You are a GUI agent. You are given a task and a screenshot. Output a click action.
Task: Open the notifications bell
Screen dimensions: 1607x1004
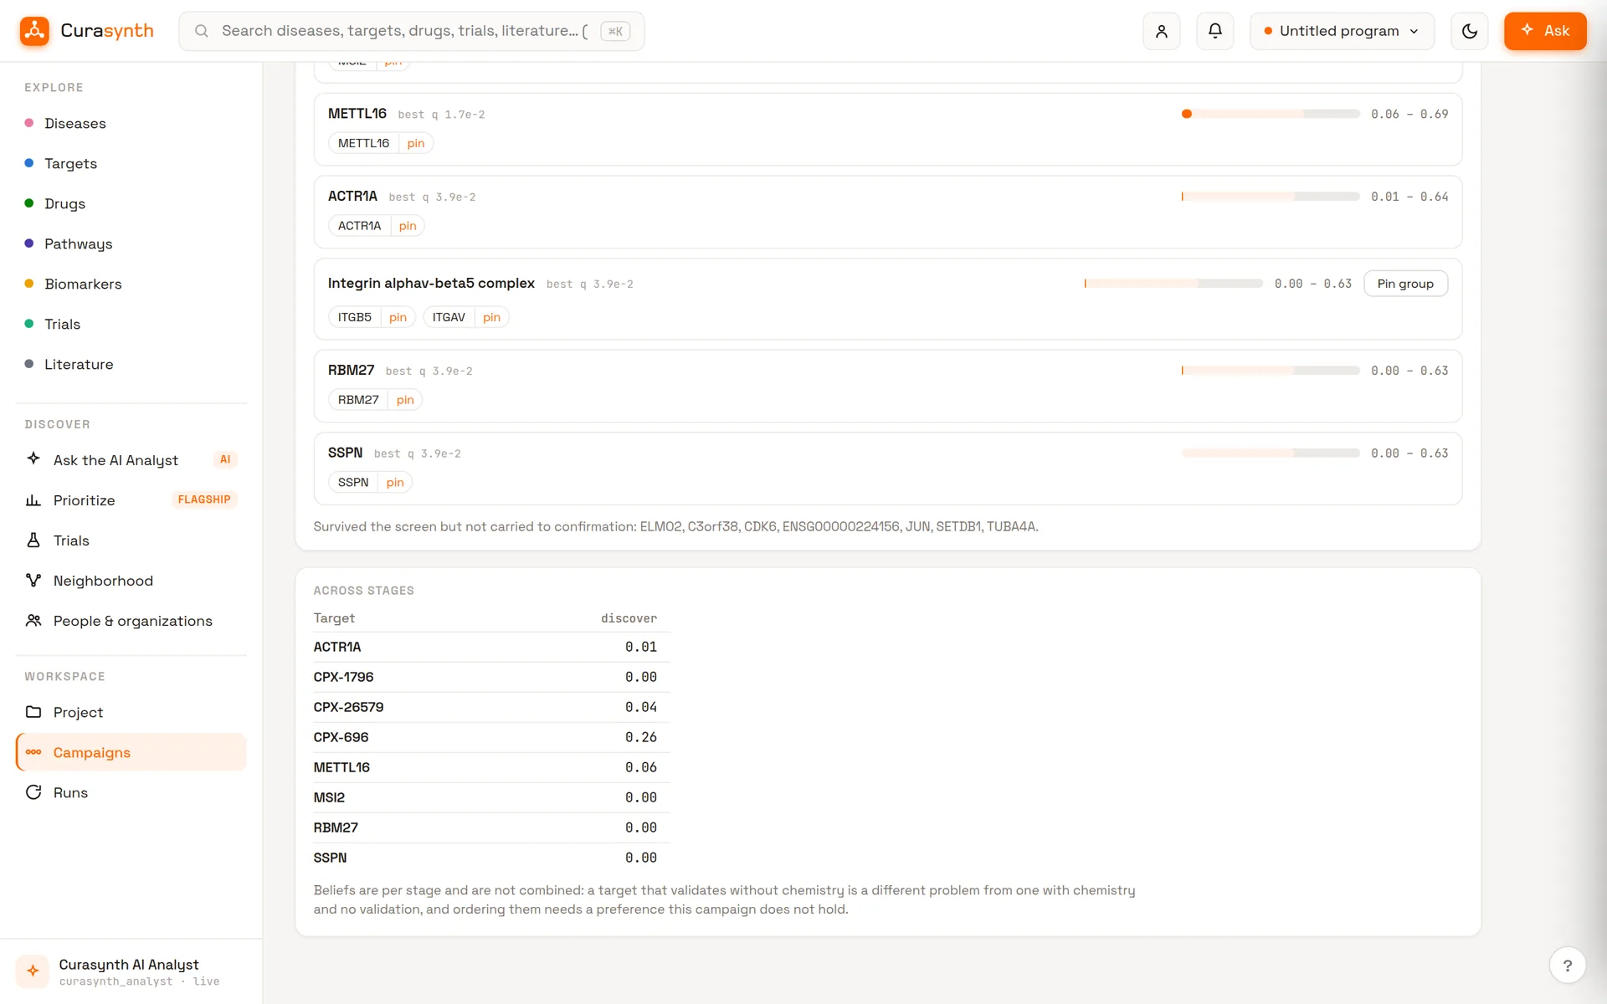coord(1215,31)
